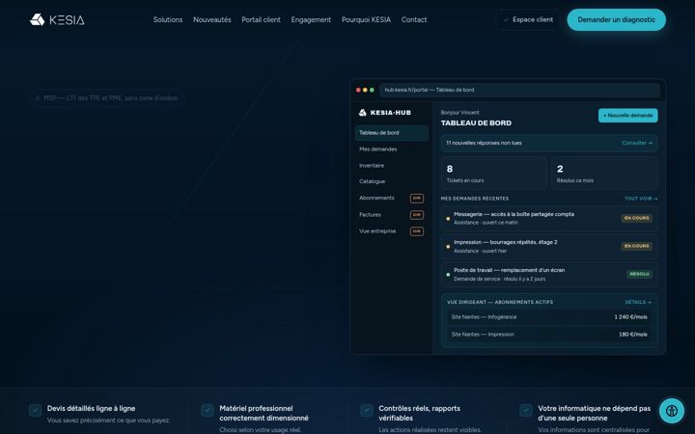Viewport: 695px width, 434px height.
Task: Click the MSP — L'IT des TPE et PME pill
Action: point(106,97)
